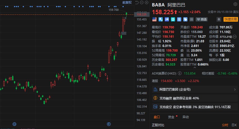This screenshot has width=239, height=129.
Task: Click the blue dollar sign icon
Action: coord(179,19)
